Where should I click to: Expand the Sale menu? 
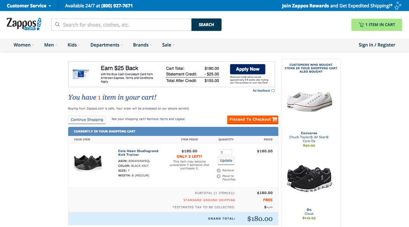tap(168, 45)
